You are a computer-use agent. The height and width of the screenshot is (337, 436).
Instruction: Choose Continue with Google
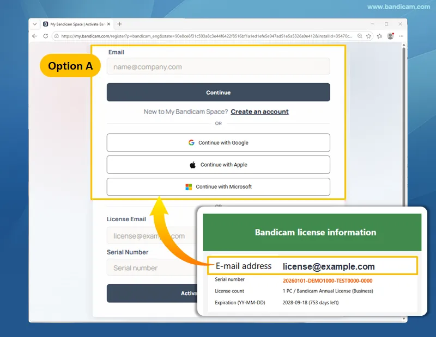click(x=219, y=142)
